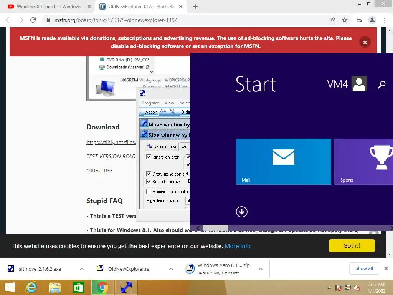This screenshot has height=295, width=393.
Task: Toggle Smooth redraw checkbox
Action: (x=149, y=181)
